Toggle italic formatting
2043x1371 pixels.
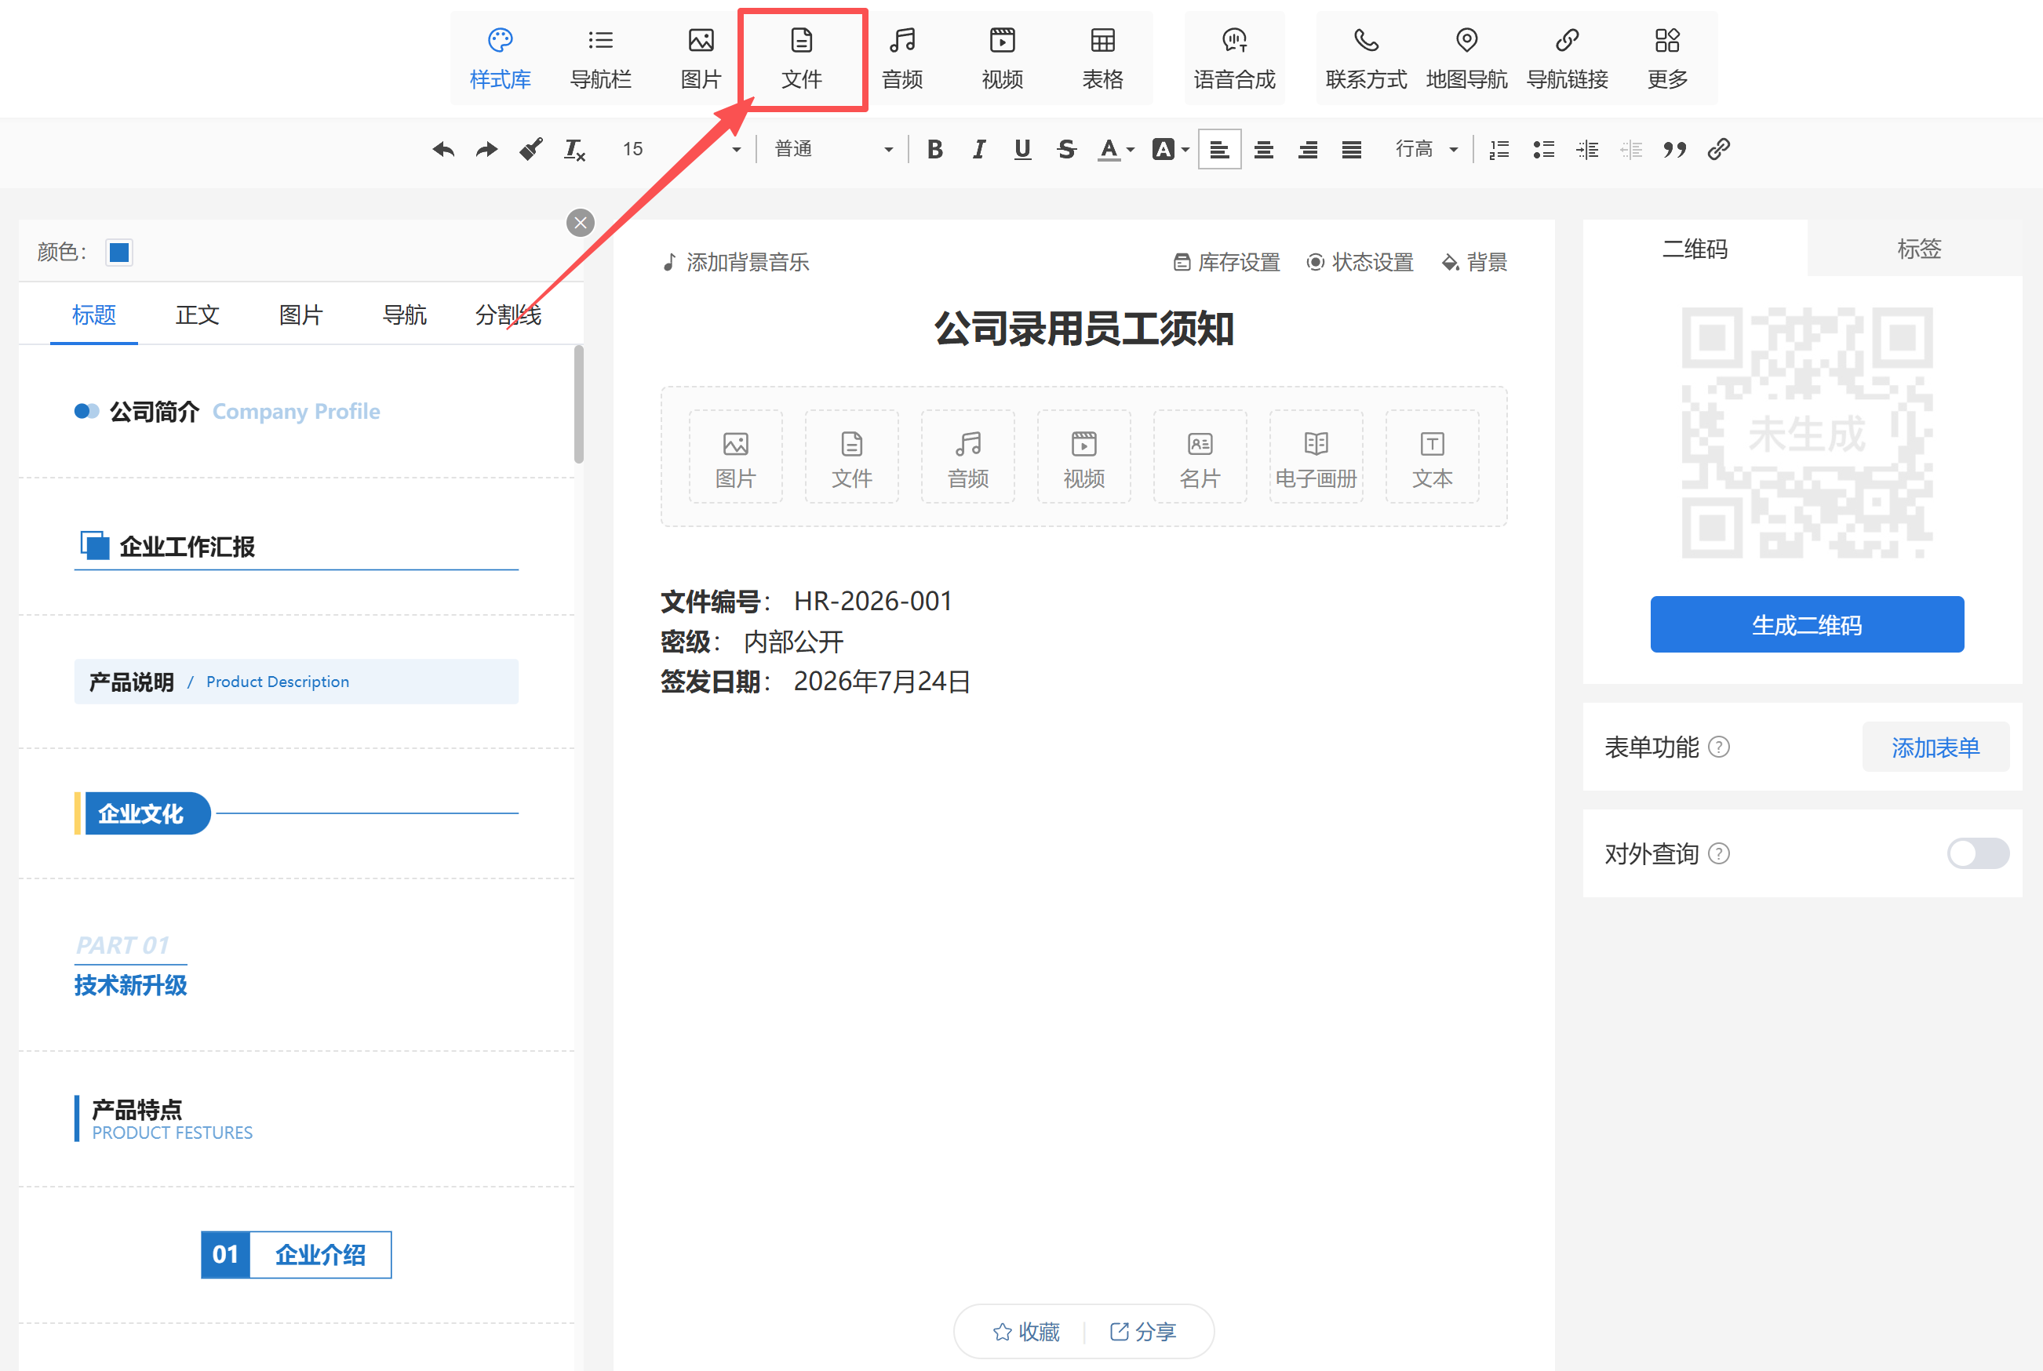[978, 150]
